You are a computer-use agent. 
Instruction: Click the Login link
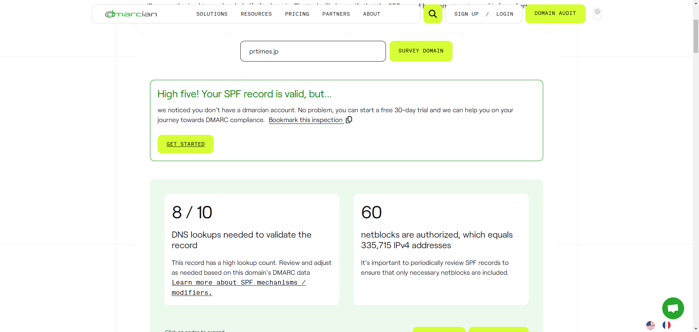[x=505, y=14]
